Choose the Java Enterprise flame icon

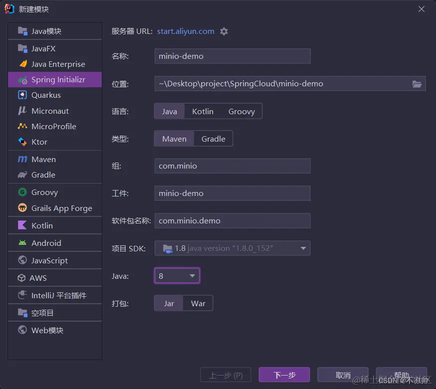tap(23, 64)
